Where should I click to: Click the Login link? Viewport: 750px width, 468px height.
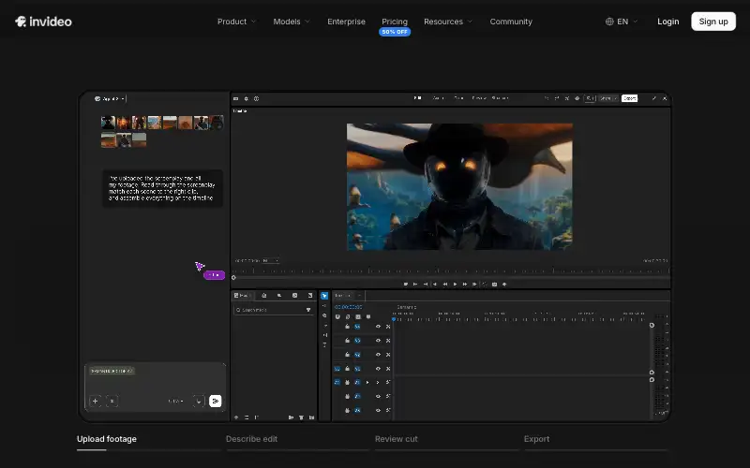point(667,22)
